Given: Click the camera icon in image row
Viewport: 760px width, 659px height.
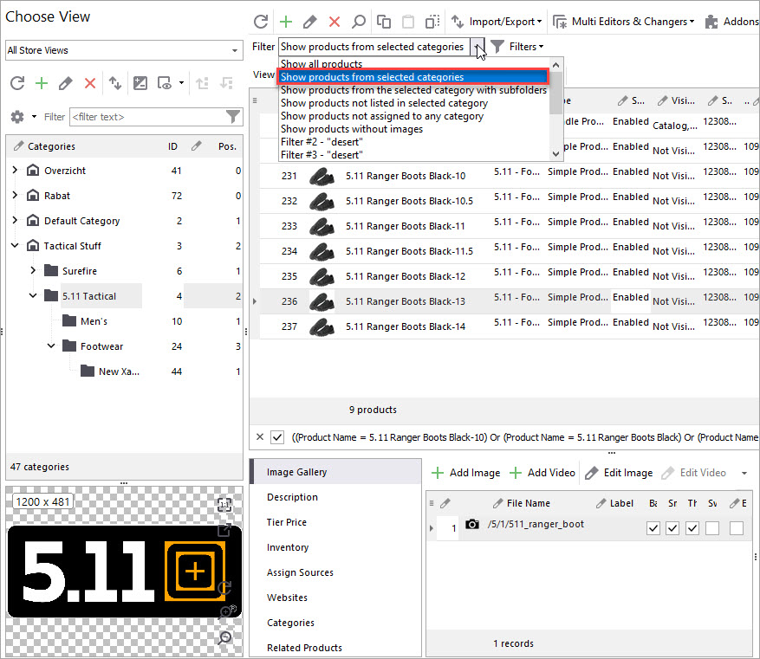Looking at the screenshot, I should pyautogui.click(x=472, y=525).
